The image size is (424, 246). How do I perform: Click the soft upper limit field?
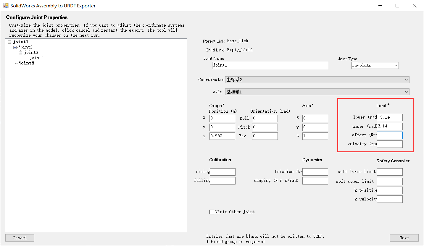point(390,181)
